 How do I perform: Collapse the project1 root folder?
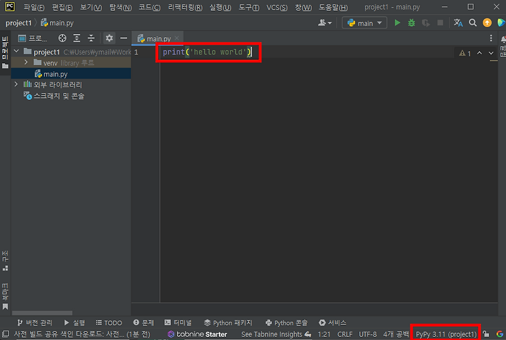[16, 51]
